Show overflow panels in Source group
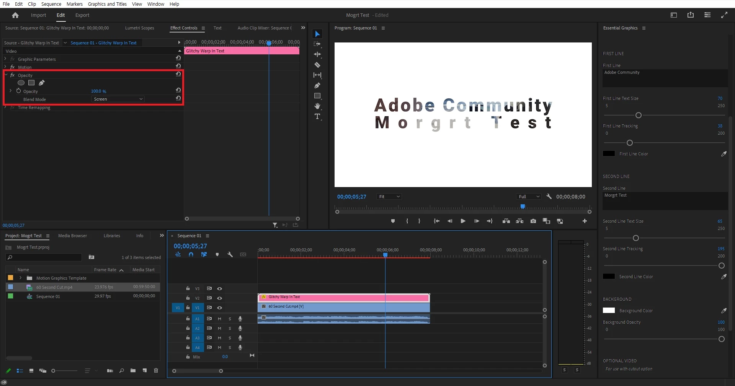 click(303, 28)
